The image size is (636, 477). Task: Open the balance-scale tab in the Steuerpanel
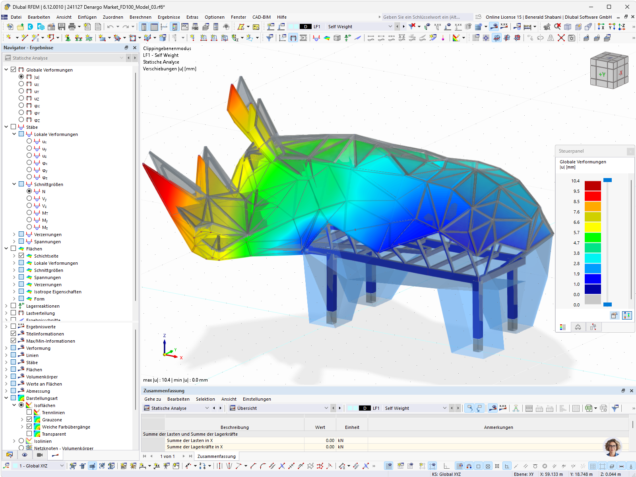click(x=578, y=327)
